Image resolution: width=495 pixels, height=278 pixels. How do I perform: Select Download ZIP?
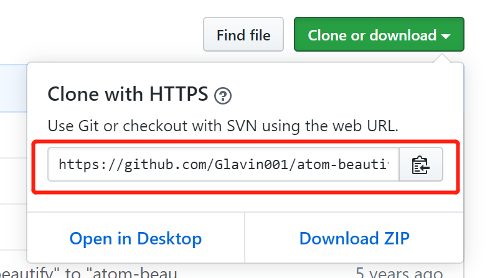coord(354,239)
